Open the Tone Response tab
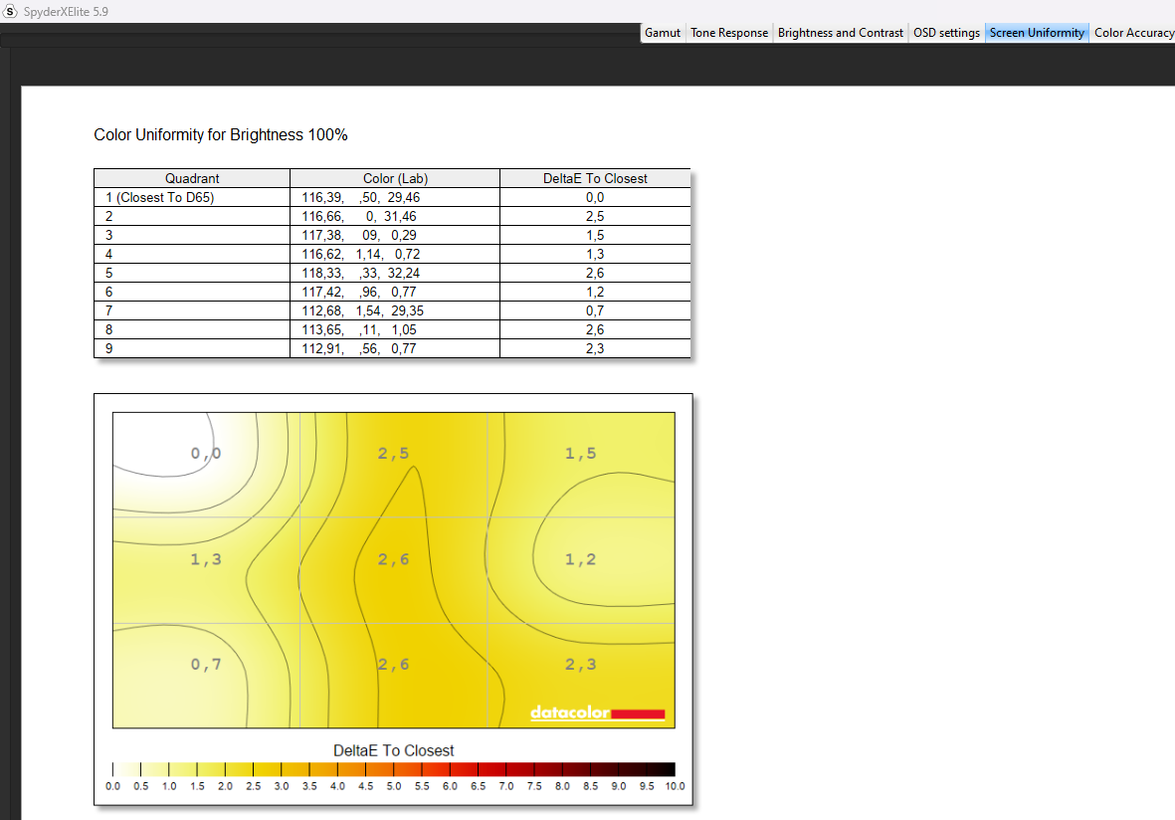This screenshot has width=1175, height=820. 729,33
